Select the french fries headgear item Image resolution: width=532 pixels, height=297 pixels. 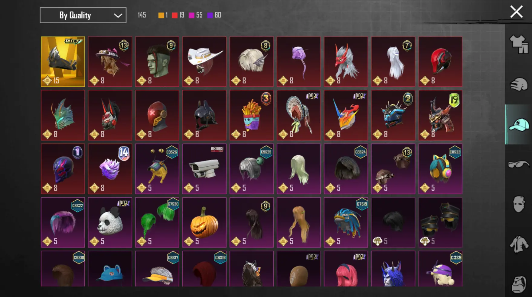(x=252, y=115)
